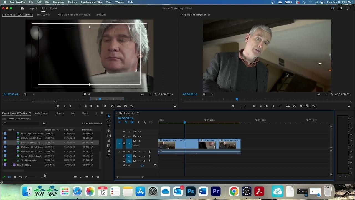Viewport: 355px width, 200px height.
Task: Export frame from Source monitor camera icon
Action: 125,106
